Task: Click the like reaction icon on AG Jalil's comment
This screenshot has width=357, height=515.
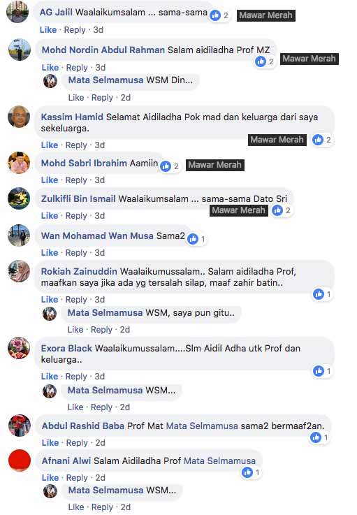Action: [215, 15]
